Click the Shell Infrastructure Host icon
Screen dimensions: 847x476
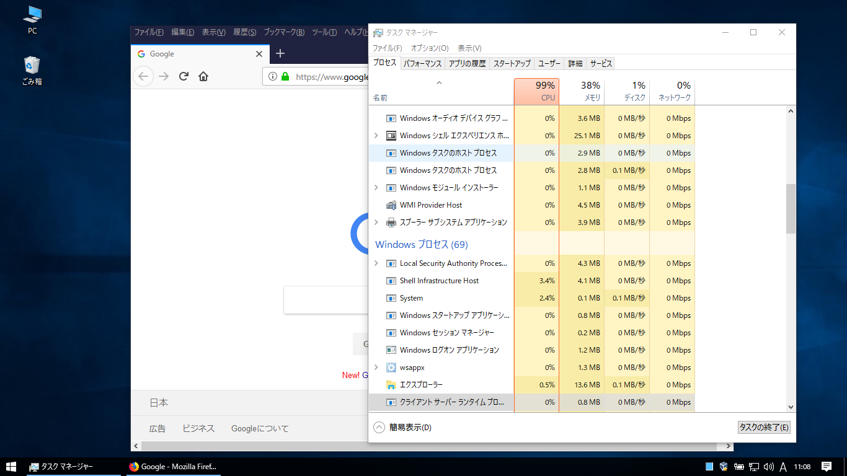(x=391, y=281)
